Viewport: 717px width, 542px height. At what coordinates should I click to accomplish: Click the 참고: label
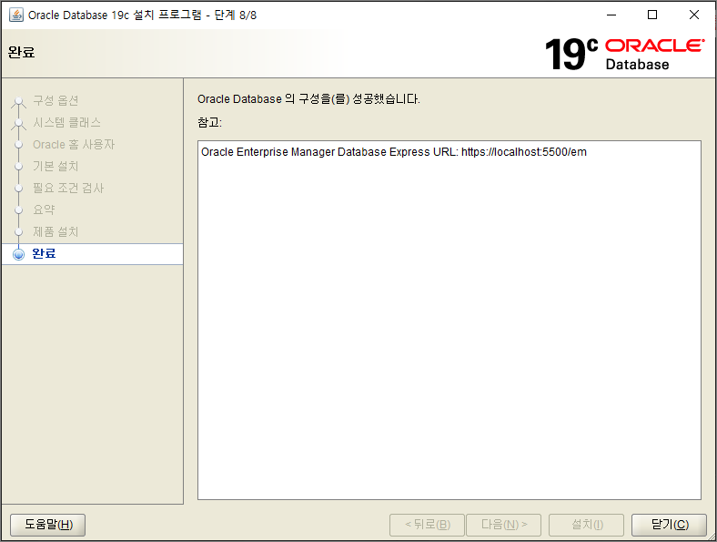(209, 122)
